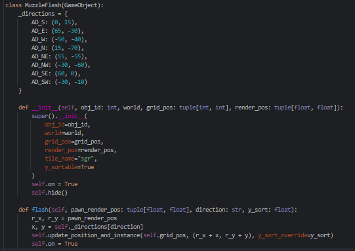Select the value 65 in the AD_E tuple

point(58,31)
